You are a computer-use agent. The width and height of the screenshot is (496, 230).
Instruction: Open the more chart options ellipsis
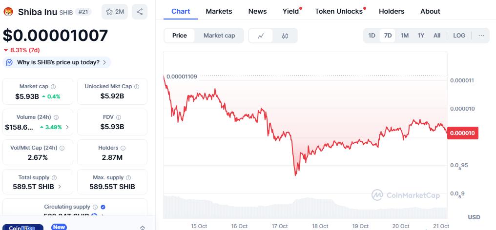pos(481,36)
